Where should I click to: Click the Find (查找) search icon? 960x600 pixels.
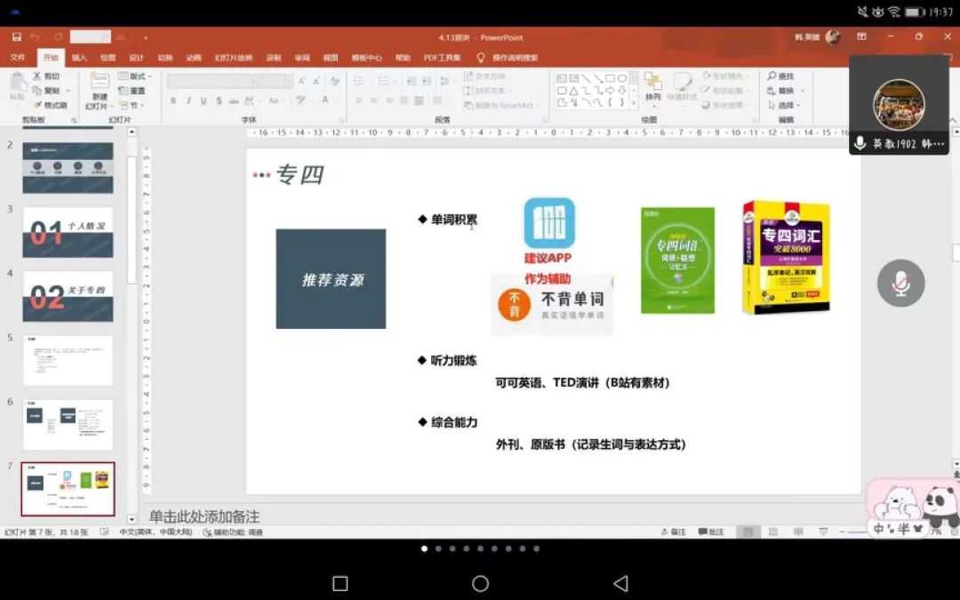click(781, 76)
